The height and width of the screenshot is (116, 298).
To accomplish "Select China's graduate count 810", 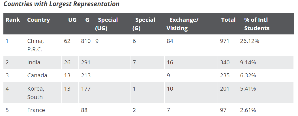I will click(x=86, y=41).
